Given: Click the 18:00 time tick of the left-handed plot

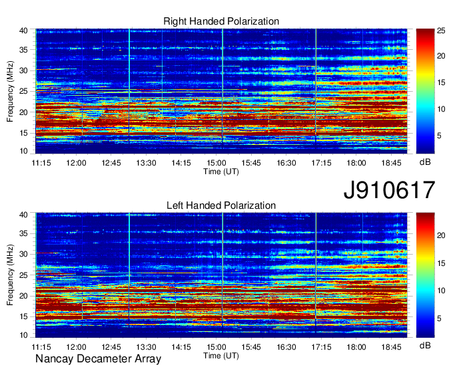Looking at the screenshot, I should click(x=356, y=347).
